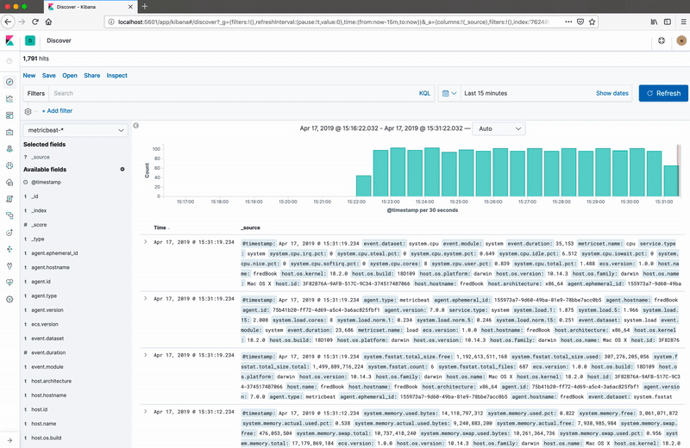Image resolution: width=690 pixels, height=448 pixels.
Task: Collapse the fields sidebar arrow
Action: 136,126
